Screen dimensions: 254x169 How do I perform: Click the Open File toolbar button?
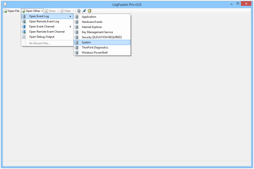(11, 11)
